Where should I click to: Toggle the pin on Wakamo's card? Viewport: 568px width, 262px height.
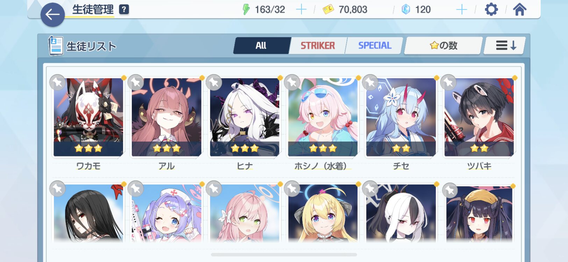pos(57,83)
